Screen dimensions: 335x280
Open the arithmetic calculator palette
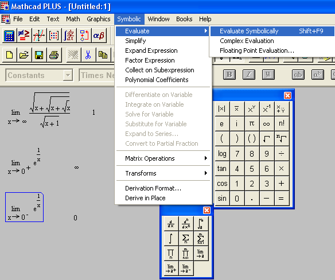tap(9, 35)
